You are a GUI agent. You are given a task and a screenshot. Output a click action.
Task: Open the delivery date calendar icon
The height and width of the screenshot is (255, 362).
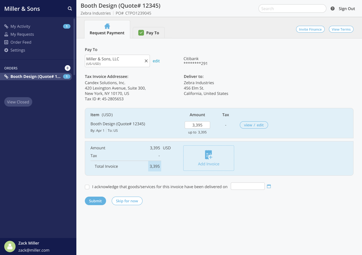pyautogui.click(x=269, y=186)
